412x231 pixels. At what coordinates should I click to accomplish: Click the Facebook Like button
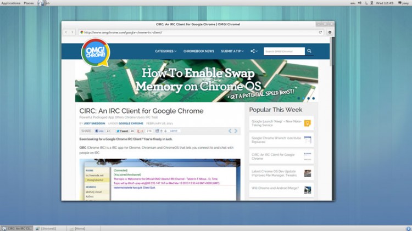pos(99,131)
